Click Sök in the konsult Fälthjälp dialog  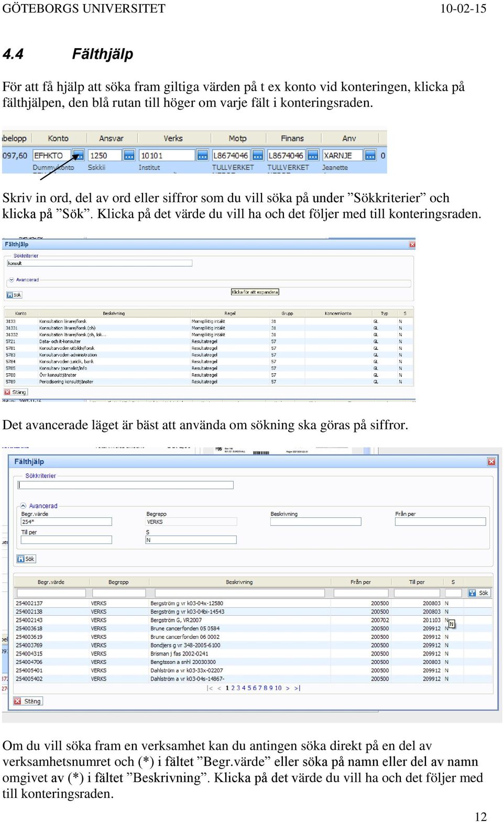[14, 295]
